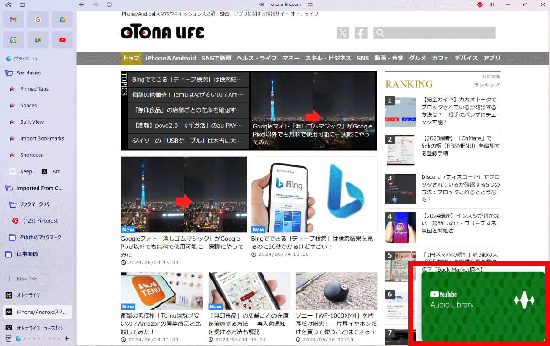Open the アプリ menu item

(x=492, y=58)
